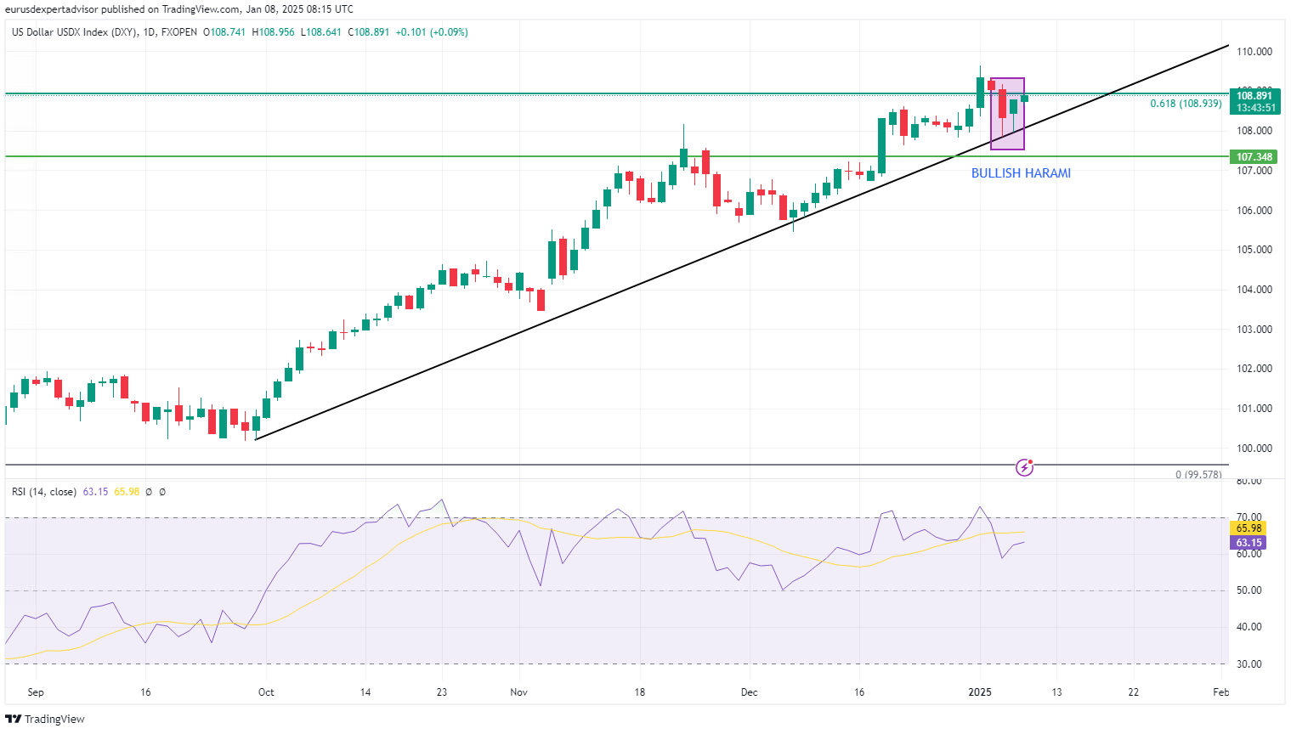This screenshot has height=734, width=1291.
Task: Click the +0.101 (+0.09%) change value
Action: coord(432,32)
